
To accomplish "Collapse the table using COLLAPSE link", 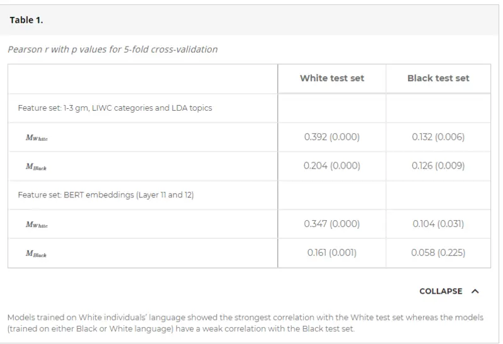I will tap(441, 291).
